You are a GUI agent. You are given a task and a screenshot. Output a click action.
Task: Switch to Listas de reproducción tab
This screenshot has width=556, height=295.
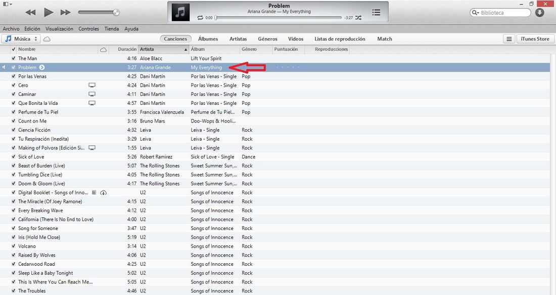pos(340,39)
